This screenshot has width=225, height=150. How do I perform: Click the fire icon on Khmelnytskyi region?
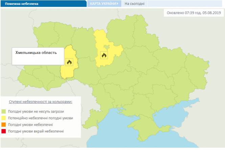(x=69, y=62)
